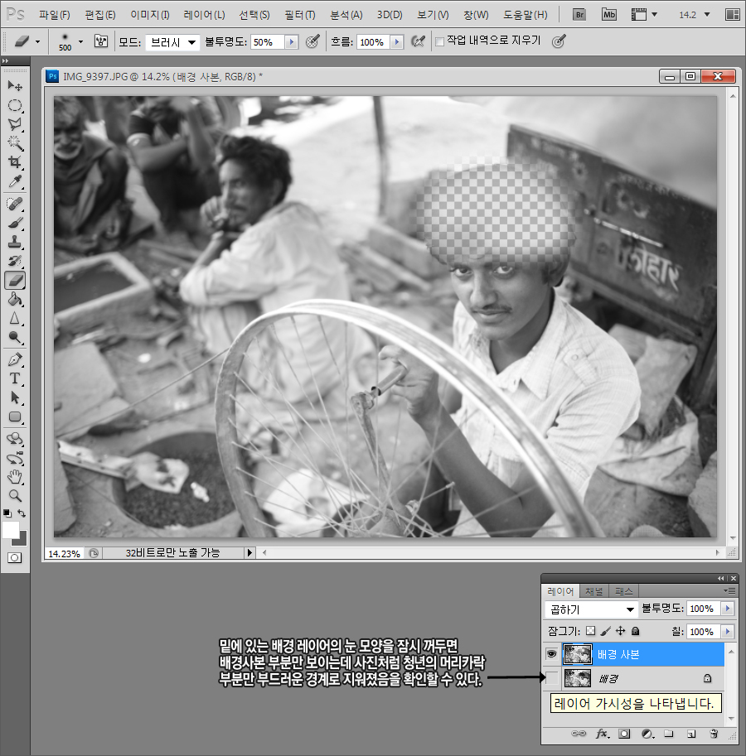Viewport: 746px width, 756px height.
Task: Select the Zoom magnifier tool in the toolbox
Action: 15,496
